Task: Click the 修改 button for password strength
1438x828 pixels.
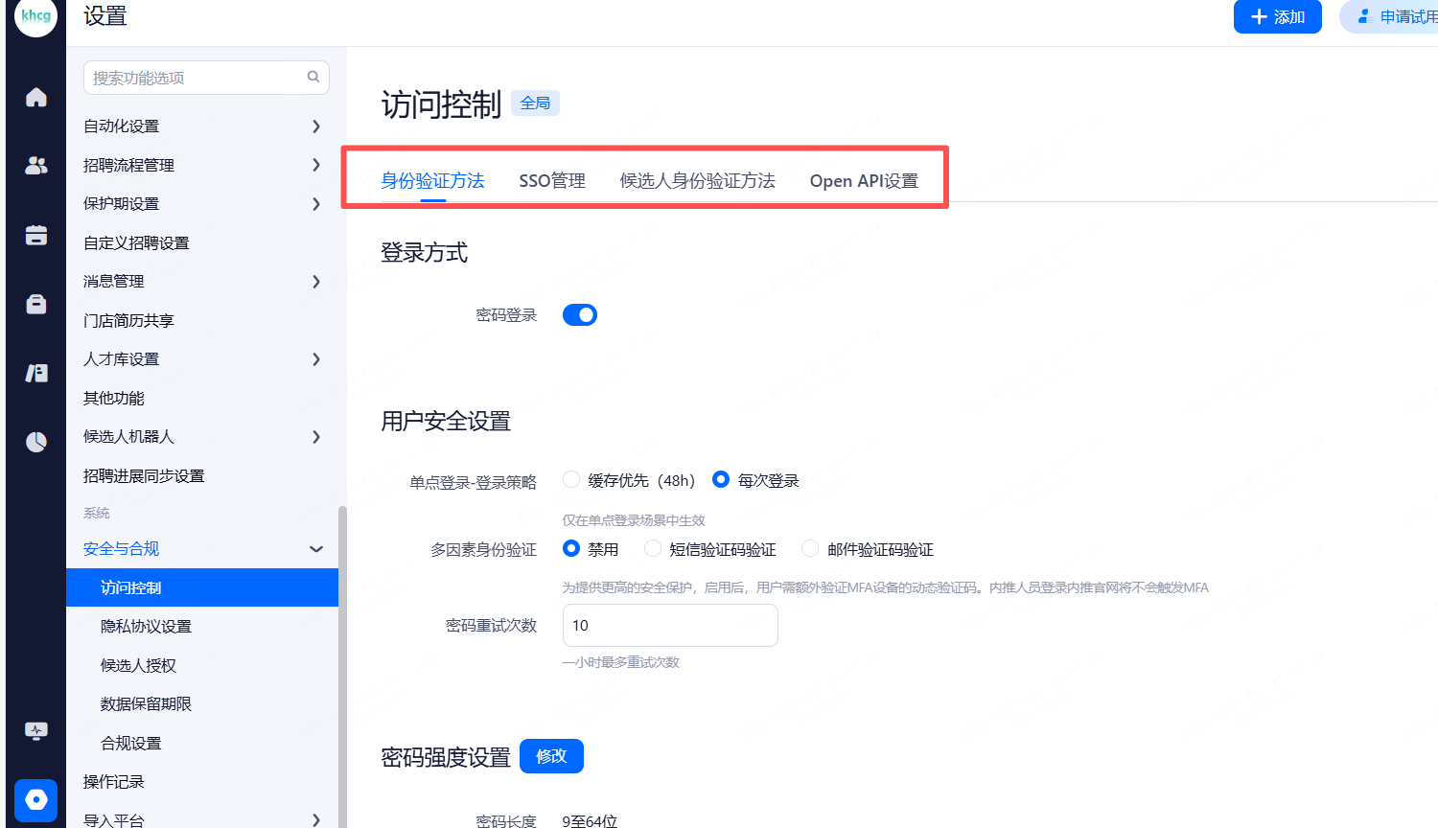Action: tap(551, 756)
